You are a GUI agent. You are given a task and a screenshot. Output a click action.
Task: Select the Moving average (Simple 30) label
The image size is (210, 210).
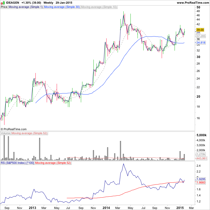(x=62, y=7)
